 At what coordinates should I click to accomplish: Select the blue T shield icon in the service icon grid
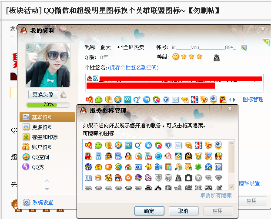coord(168,145)
